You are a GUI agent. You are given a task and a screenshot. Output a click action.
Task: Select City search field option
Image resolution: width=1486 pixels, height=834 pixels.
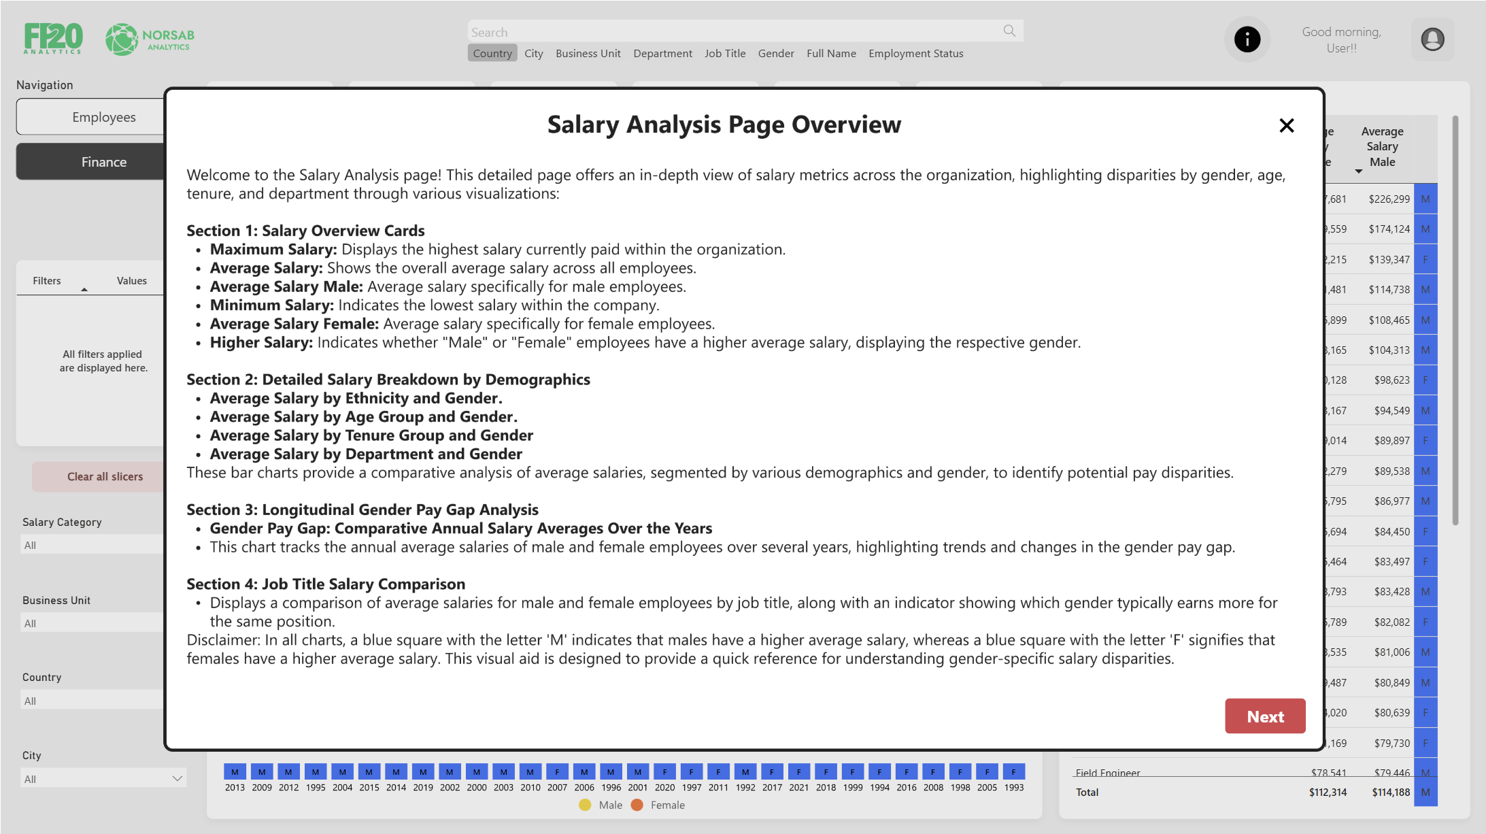[x=533, y=53]
